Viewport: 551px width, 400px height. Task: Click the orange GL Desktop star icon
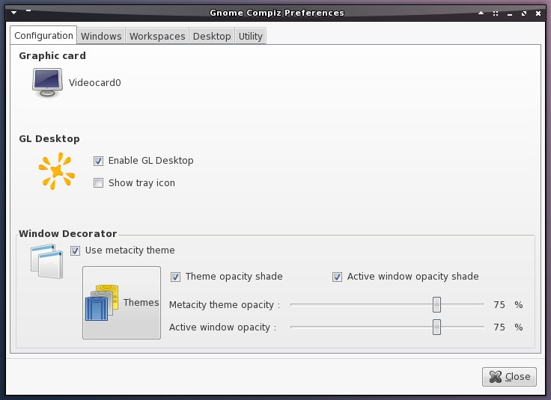click(x=57, y=171)
